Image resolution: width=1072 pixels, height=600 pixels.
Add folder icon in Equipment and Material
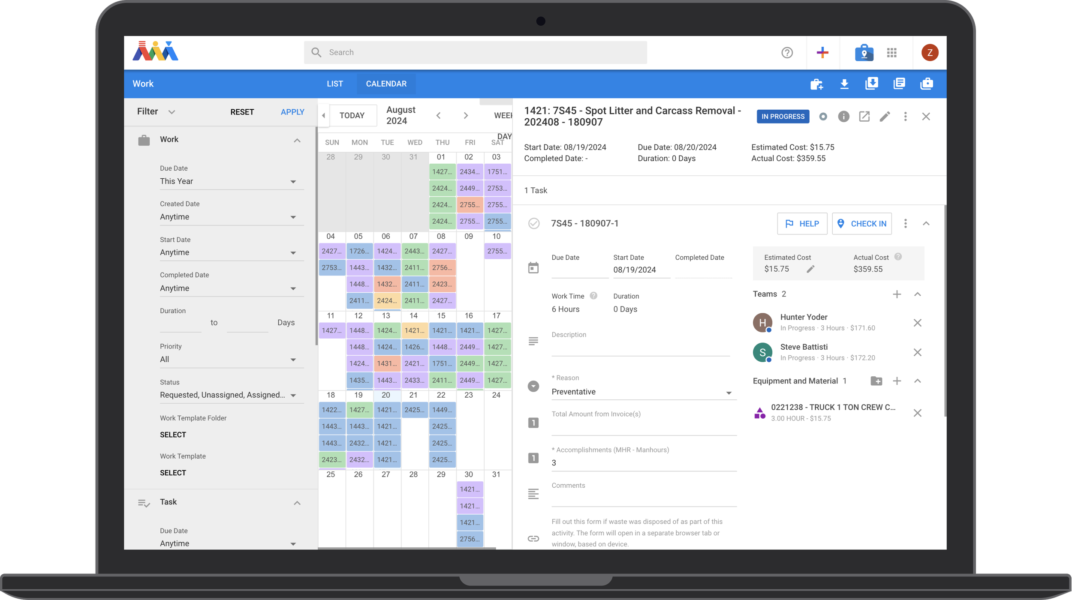pos(876,381)
